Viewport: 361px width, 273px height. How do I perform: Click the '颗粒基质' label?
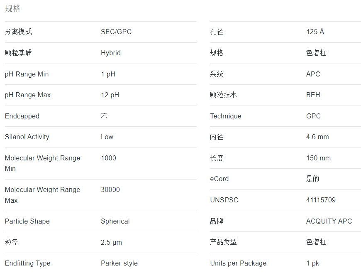click(18, 53)
